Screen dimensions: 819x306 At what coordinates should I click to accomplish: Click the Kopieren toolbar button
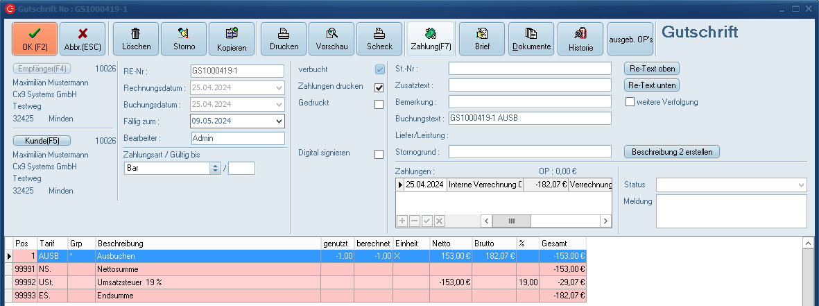coord(232,39)
